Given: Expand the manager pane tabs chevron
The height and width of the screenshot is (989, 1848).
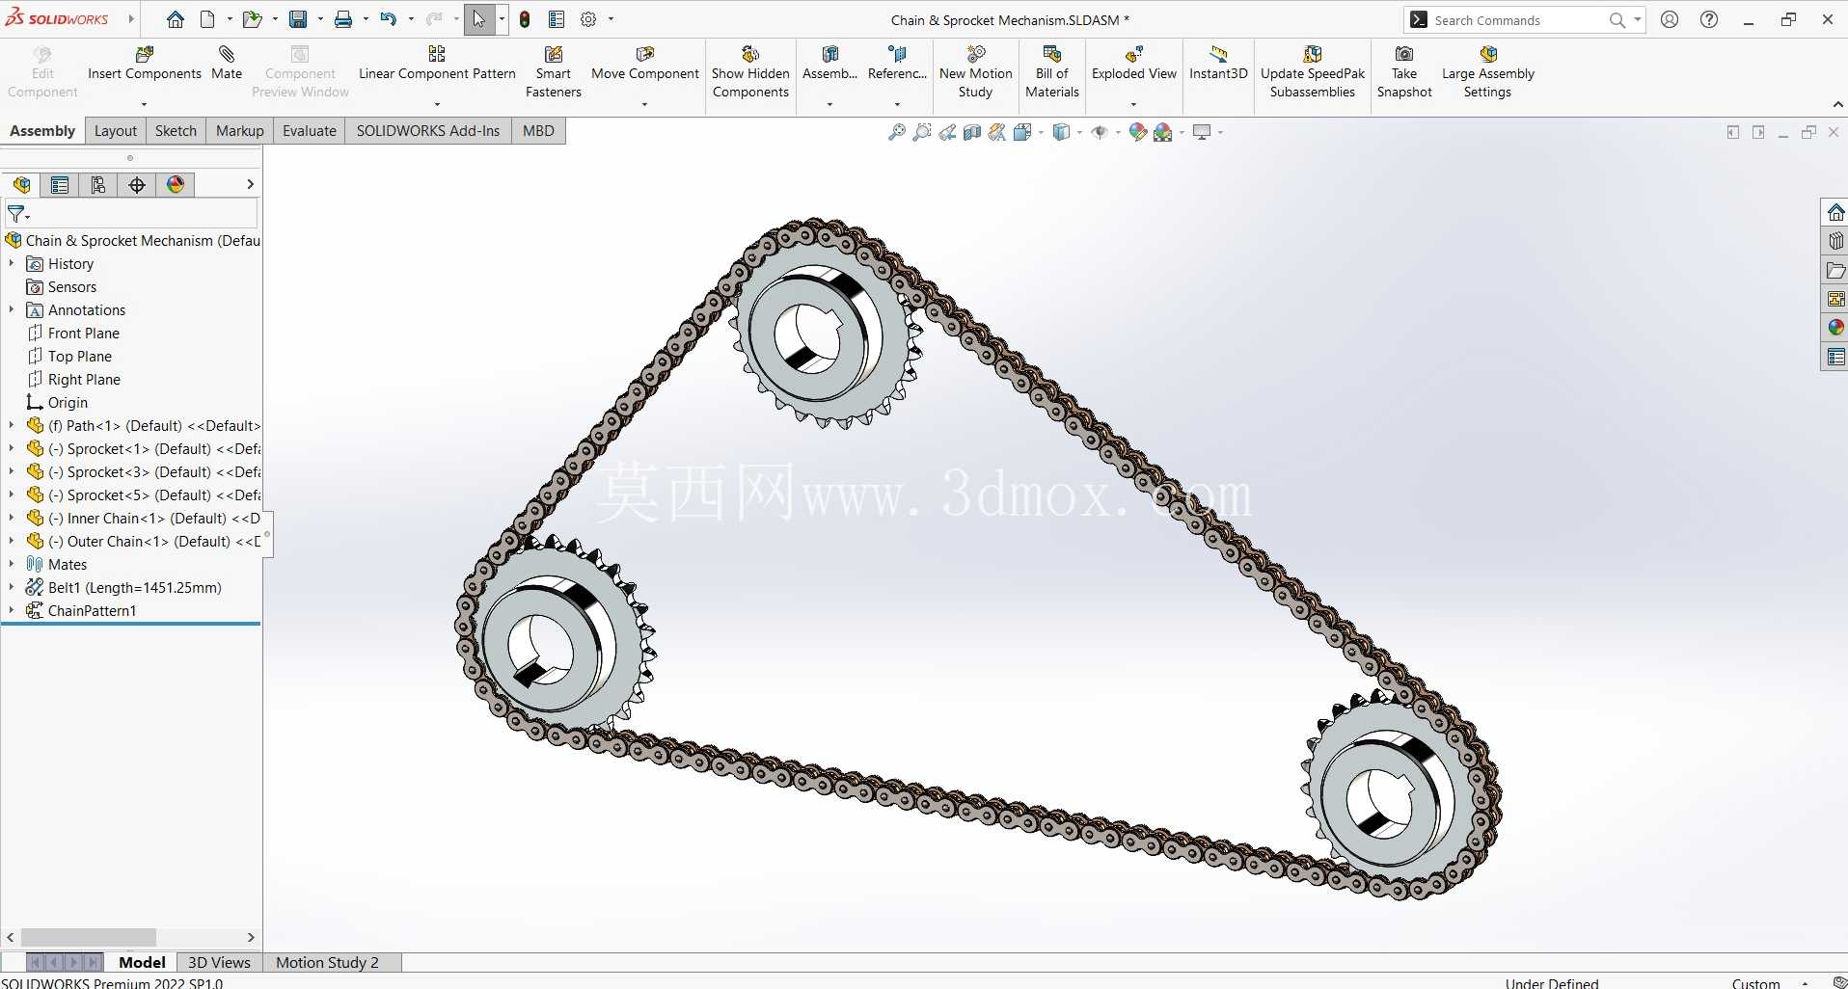Looking at the screenshot, I should (250, 184).
